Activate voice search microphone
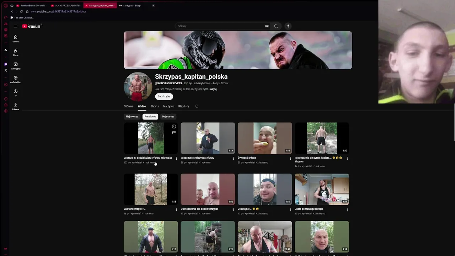Screen dimensions: 455x256 click(288, 26)
